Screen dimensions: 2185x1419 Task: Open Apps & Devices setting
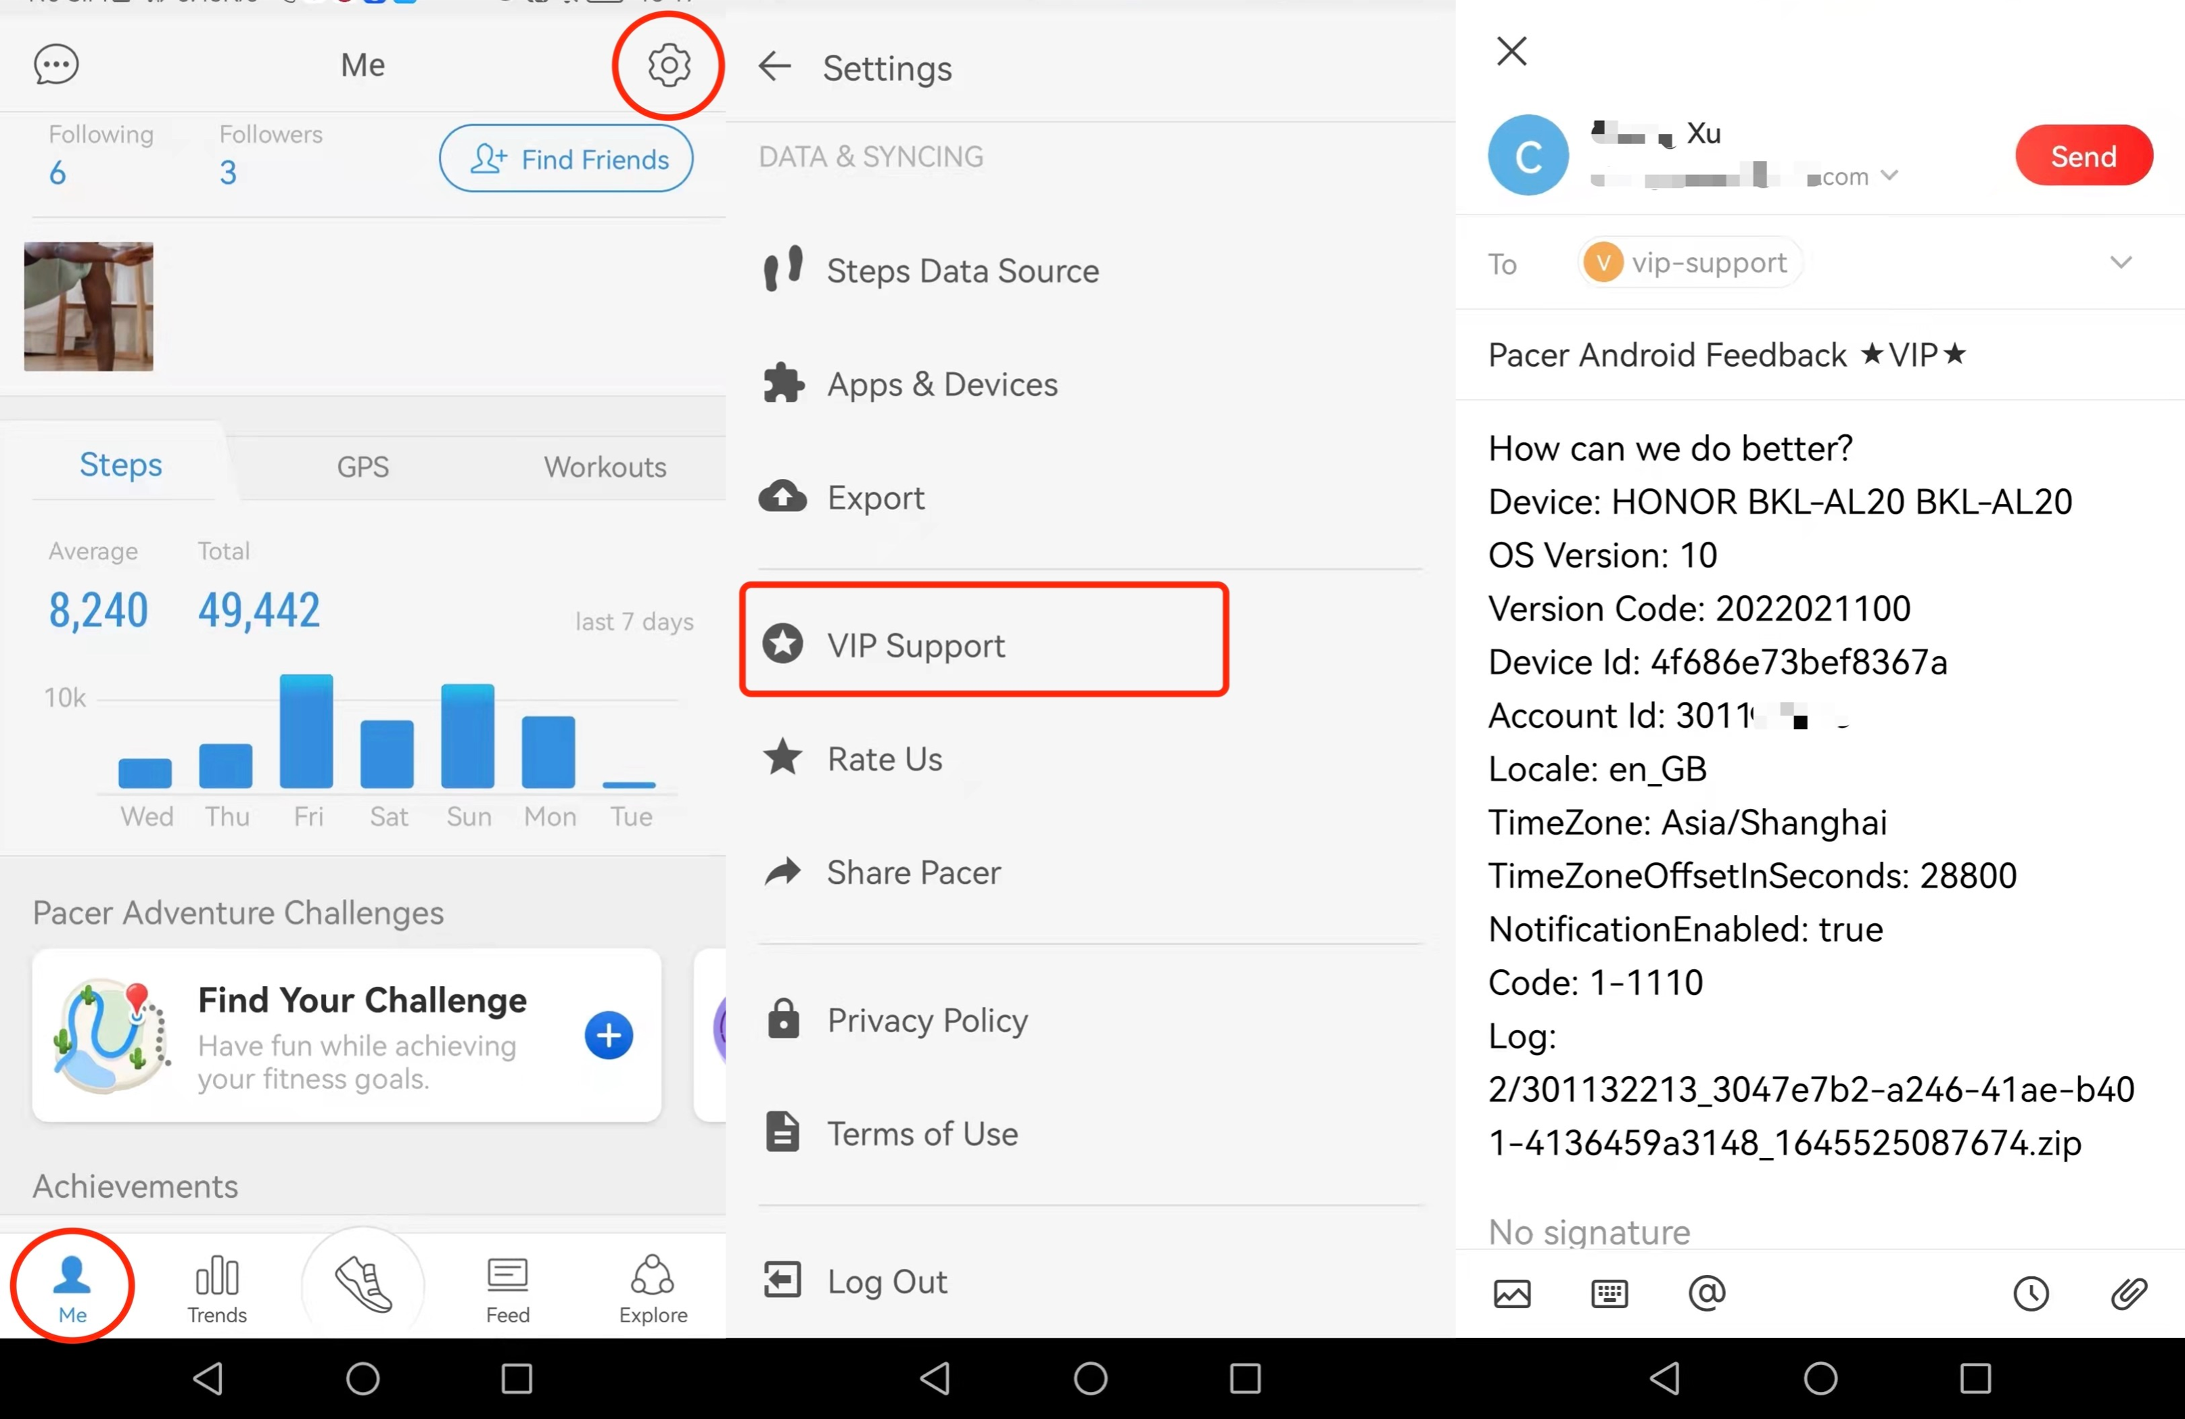pyautogui.click(x=1091, y=384)
